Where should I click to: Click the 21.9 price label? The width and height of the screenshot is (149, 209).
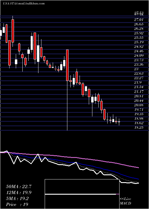click(138, 82)
